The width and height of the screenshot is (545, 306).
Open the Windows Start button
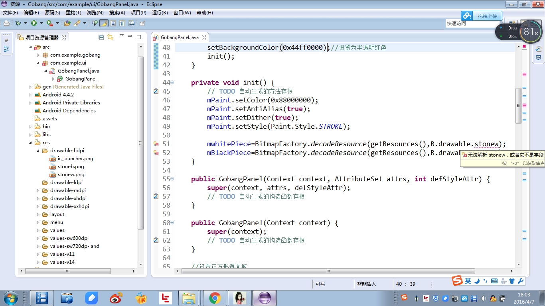click(10, 298)
